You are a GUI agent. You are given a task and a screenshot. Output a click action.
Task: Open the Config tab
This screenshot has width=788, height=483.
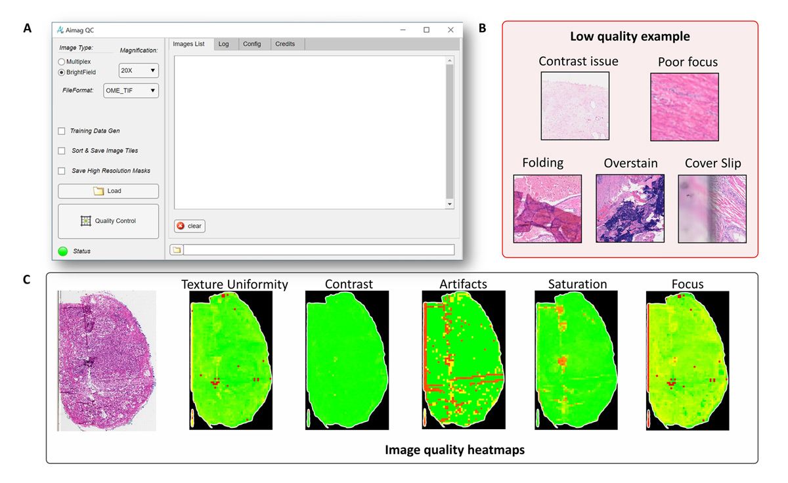click(x=252, y=44)
